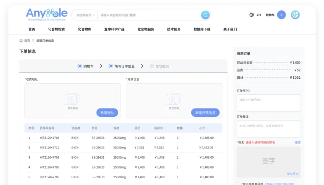Select the 成功提交 step radio
This screenshot has width=324, height=185.
[152, 66]
